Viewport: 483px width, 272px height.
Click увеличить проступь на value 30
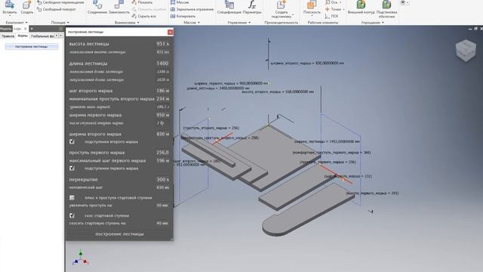pyautogui.click(x=162, y=205)
